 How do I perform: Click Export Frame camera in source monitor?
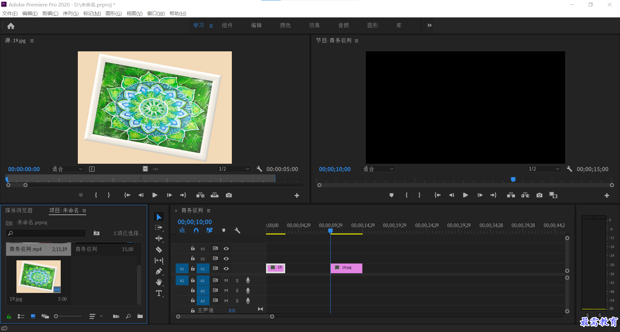click(x=229, y=195)
